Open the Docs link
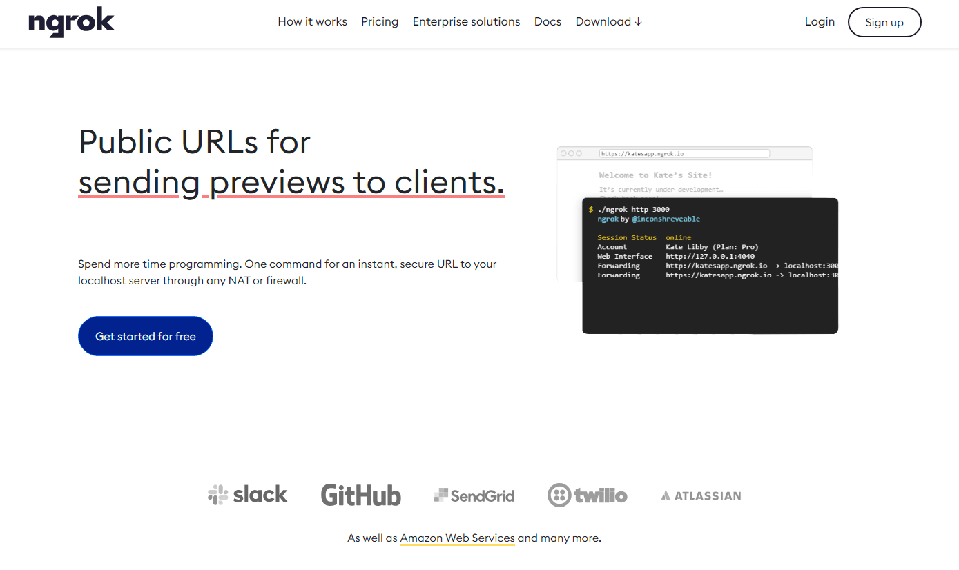The width and height of the screenshot is (959, 570). 548,22
